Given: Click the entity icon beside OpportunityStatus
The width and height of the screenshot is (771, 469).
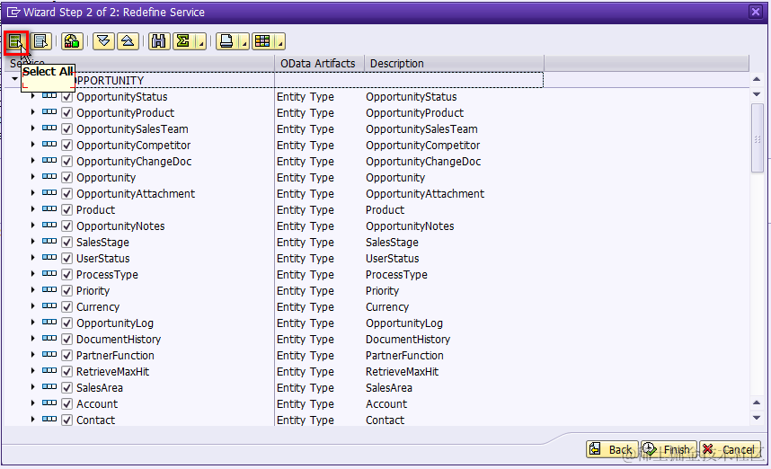Looking at the screenshot, I should pyautogui.click(x=49, y=96).
